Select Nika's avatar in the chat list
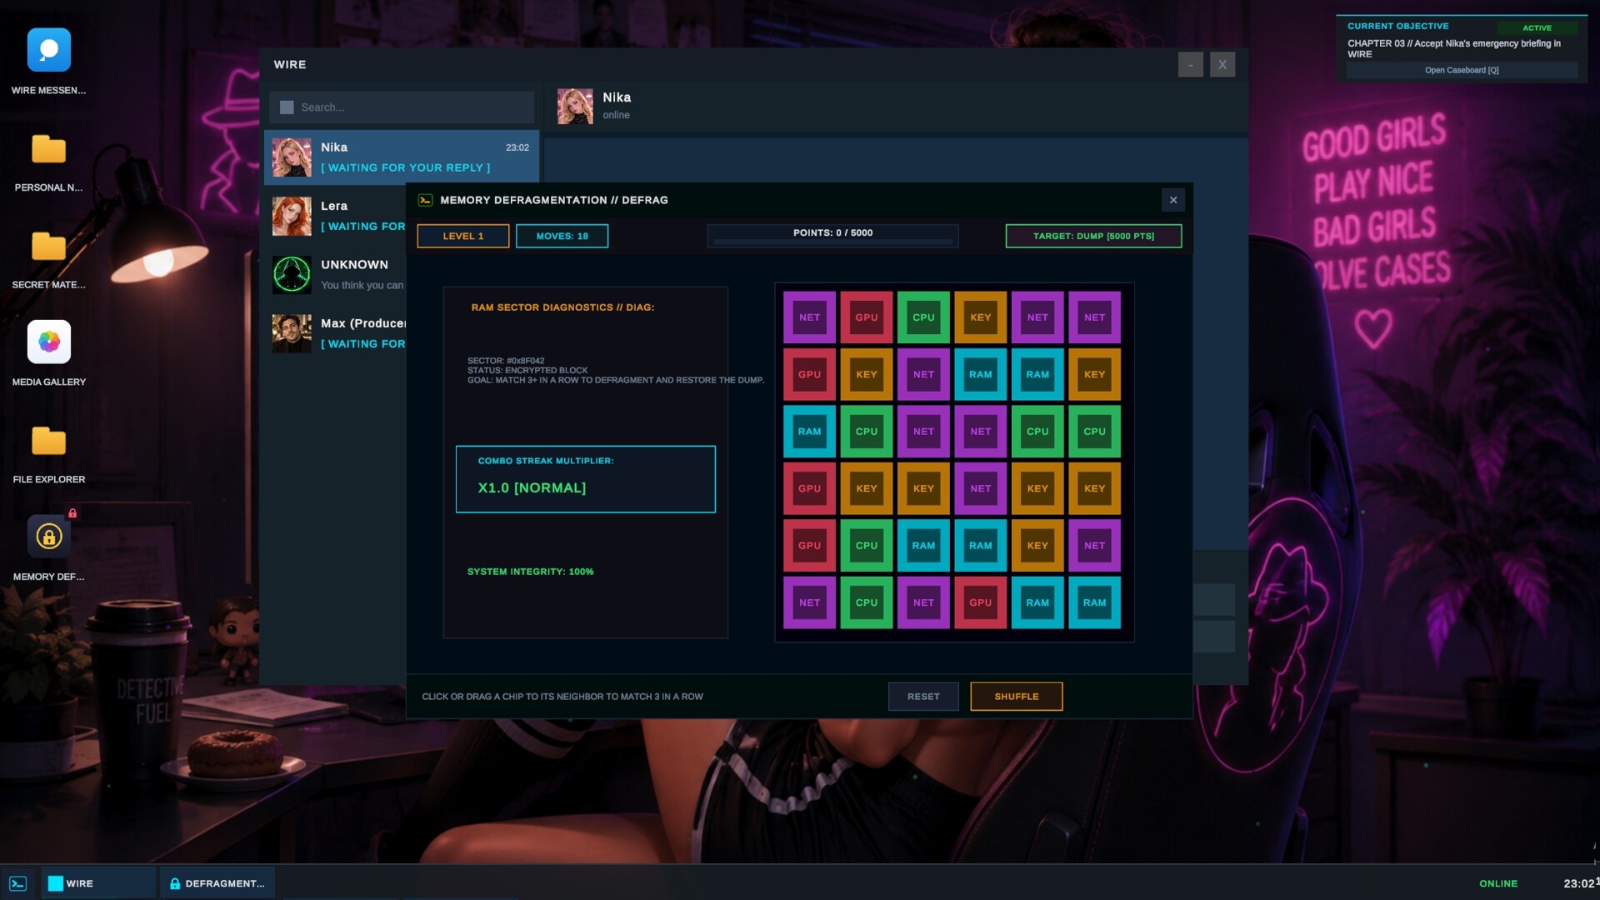The image size is (1600, 900). [x=292, y=157]
